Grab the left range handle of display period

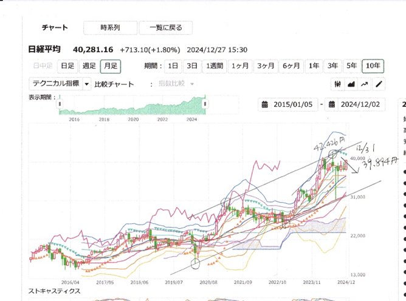pos(60,104)
